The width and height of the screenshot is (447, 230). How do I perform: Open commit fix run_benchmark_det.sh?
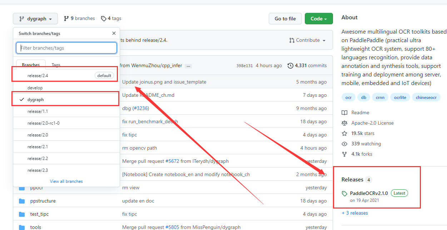(x=150, y=121)
